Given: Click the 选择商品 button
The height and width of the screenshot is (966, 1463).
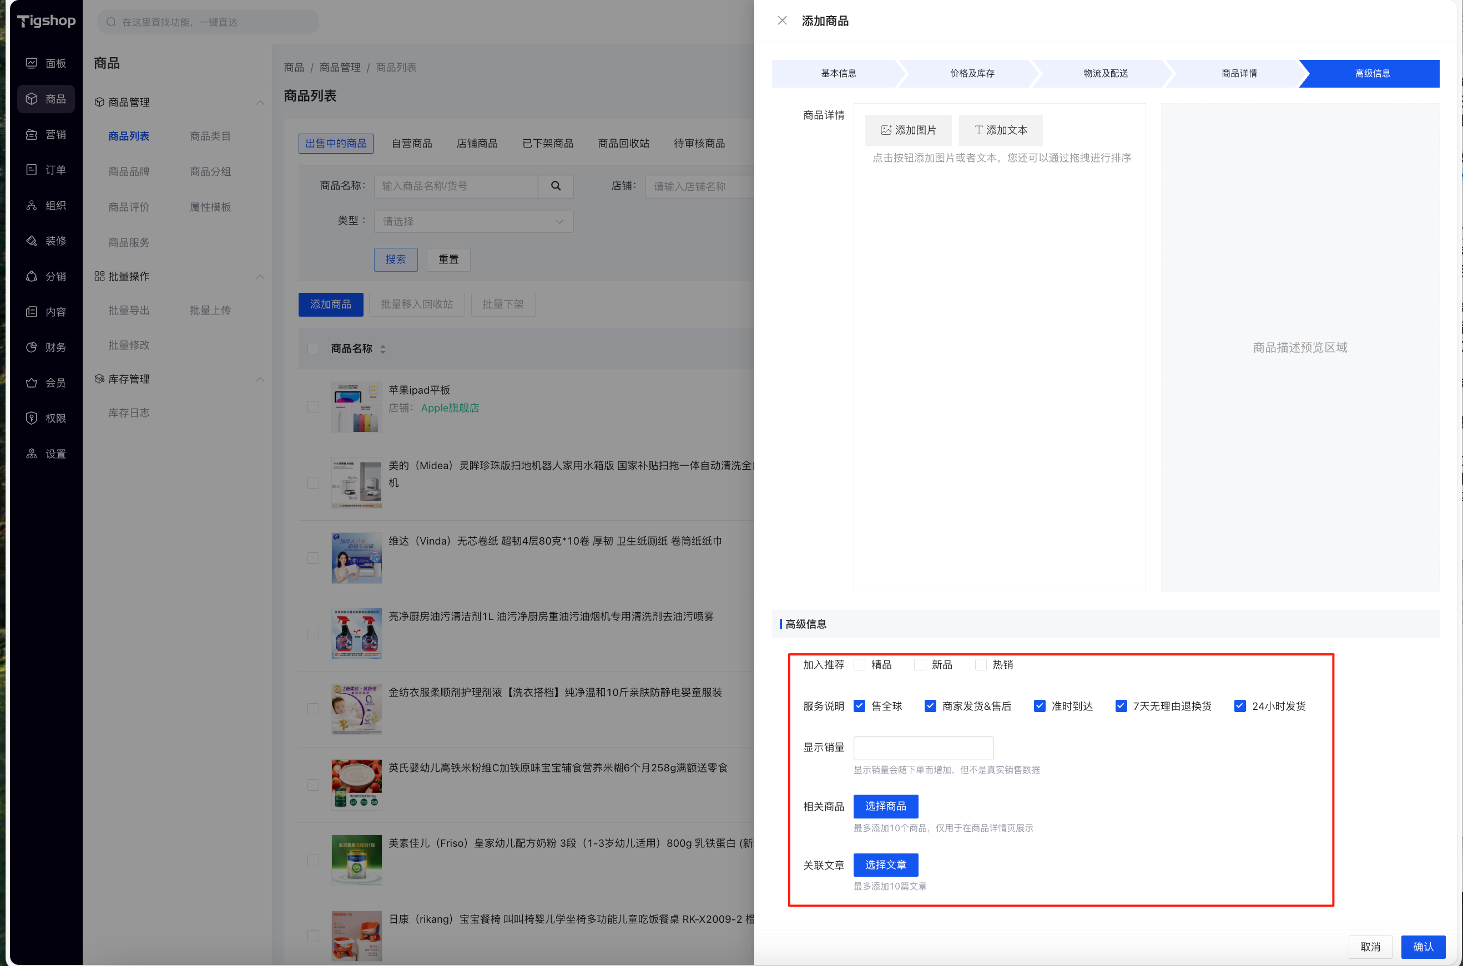Looking at the screenshot, I should click(885, 806).
